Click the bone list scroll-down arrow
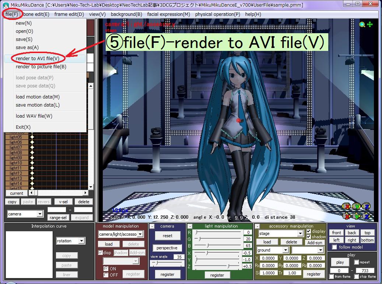382x284 pixels. 91,187
